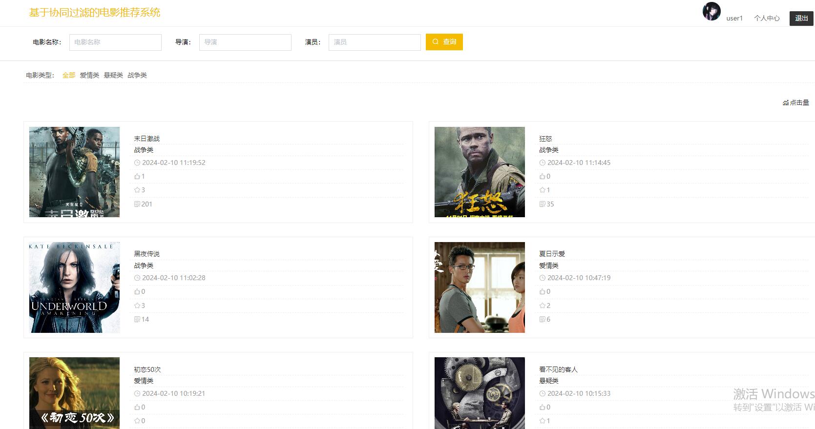Viewport: 815px width, 429px height.
Task: Click the views icon beside 6 on 夏日示爱
Action: click(x=542, y=319)
